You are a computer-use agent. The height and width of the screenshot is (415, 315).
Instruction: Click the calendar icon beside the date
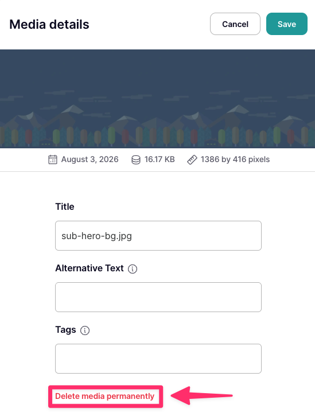(53, 160)
